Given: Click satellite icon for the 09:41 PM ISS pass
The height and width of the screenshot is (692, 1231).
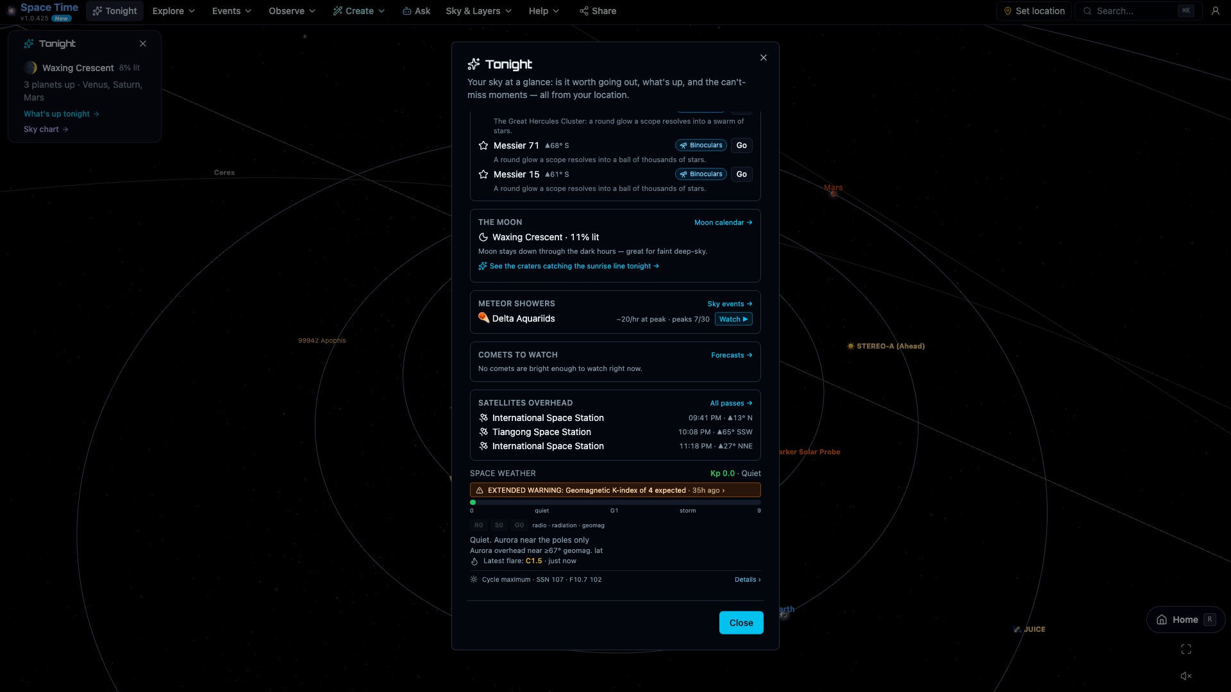Looking at the screenshot, I should click(483, 418).
